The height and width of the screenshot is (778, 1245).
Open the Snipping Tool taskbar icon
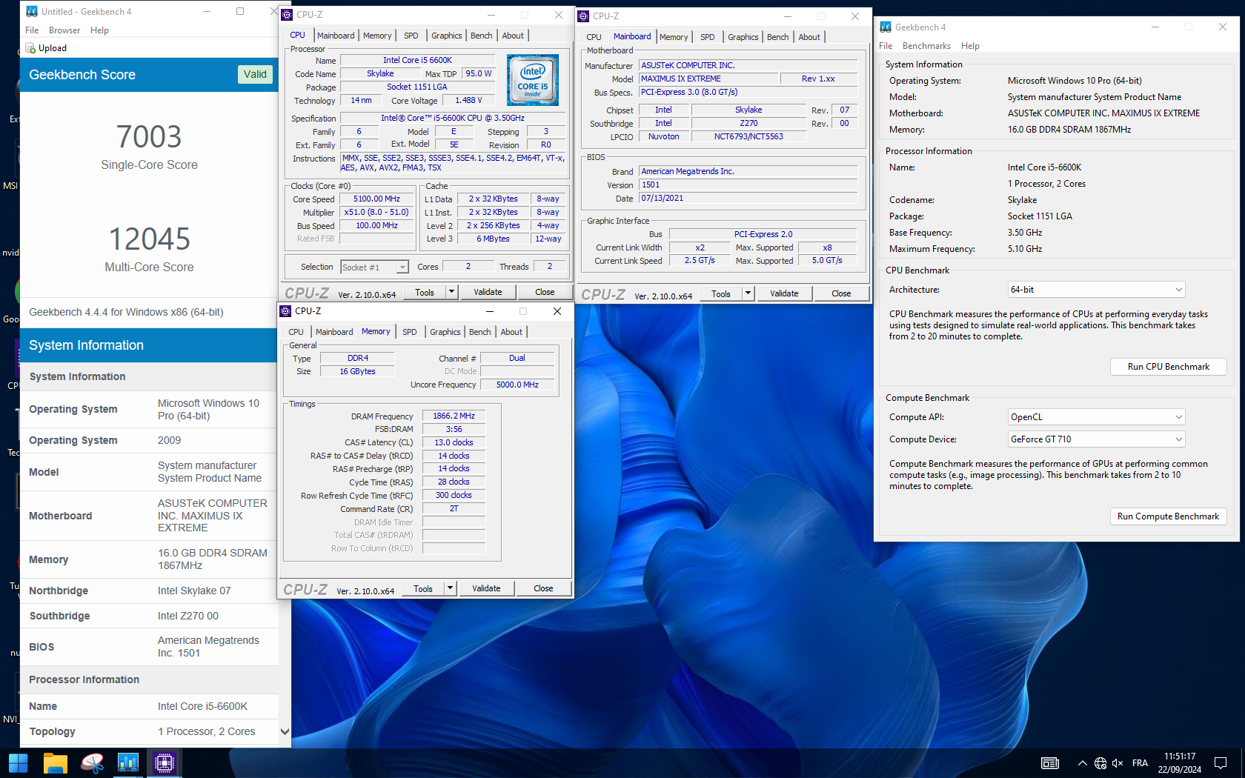[x=92, y=762]
